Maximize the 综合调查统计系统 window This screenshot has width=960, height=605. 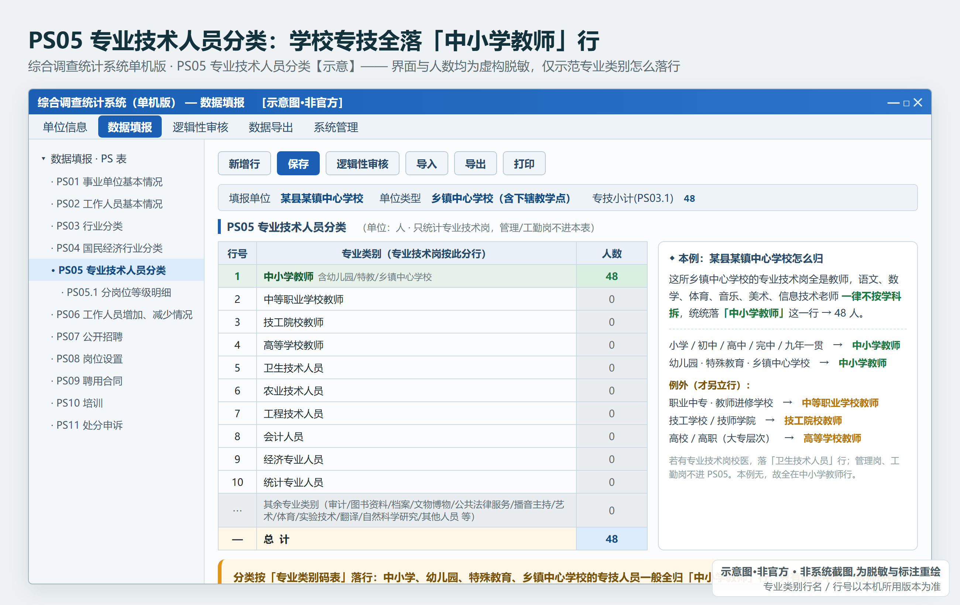pos(906,104)
